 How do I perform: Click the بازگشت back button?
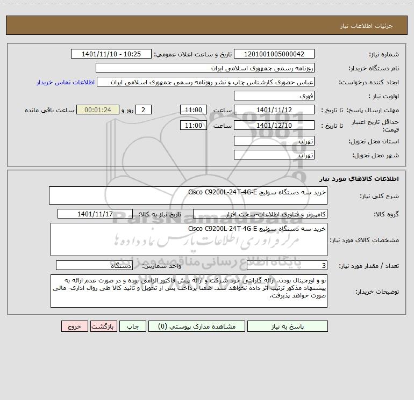104,326
